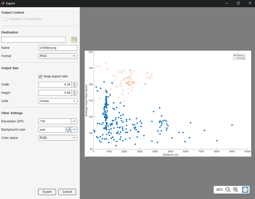
Task: Open the Color space dropdown
Action: click(x=58, y=138)
